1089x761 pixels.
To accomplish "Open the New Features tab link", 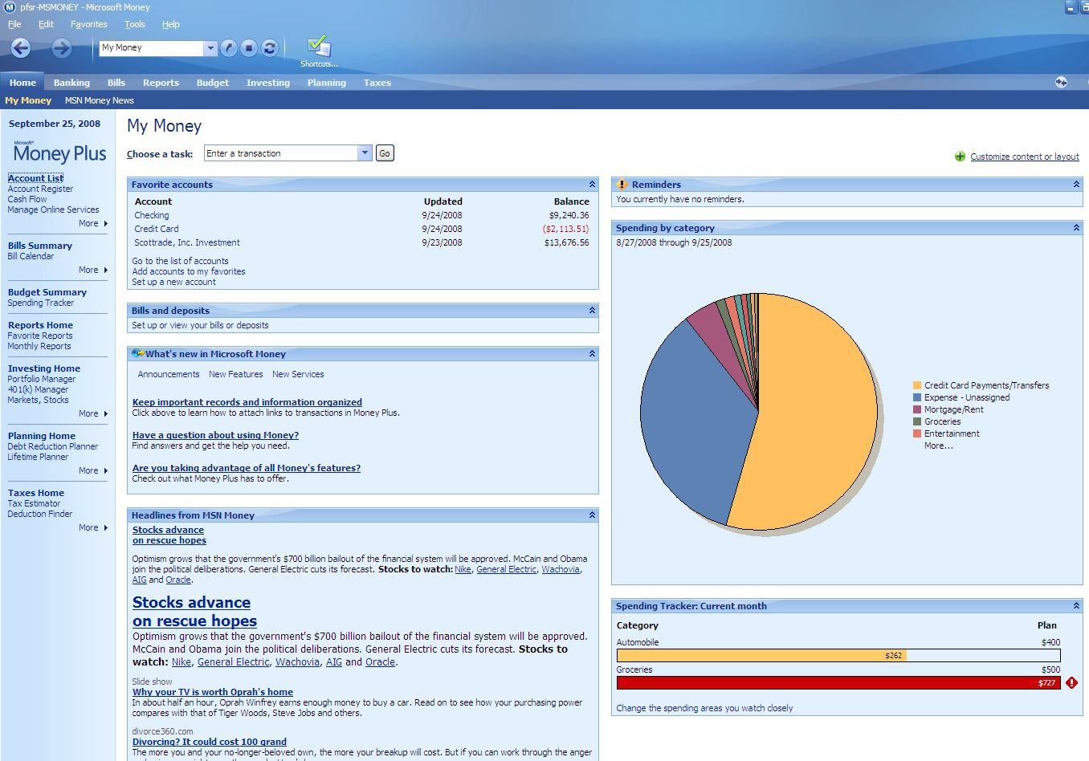I will [236, 374].
